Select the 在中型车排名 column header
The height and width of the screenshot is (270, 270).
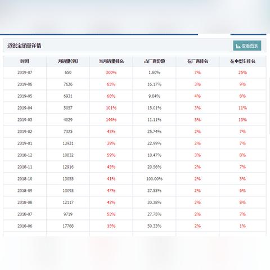pos(242,61)
